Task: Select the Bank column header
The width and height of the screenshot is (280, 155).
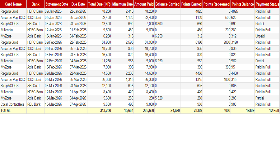Action: [35, 4]
